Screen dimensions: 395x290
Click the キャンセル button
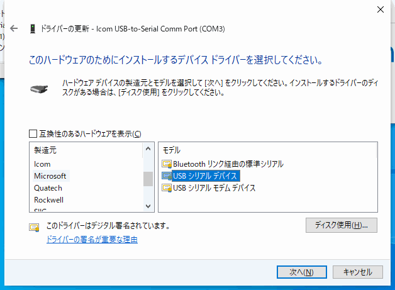click(x=358, y=272)
